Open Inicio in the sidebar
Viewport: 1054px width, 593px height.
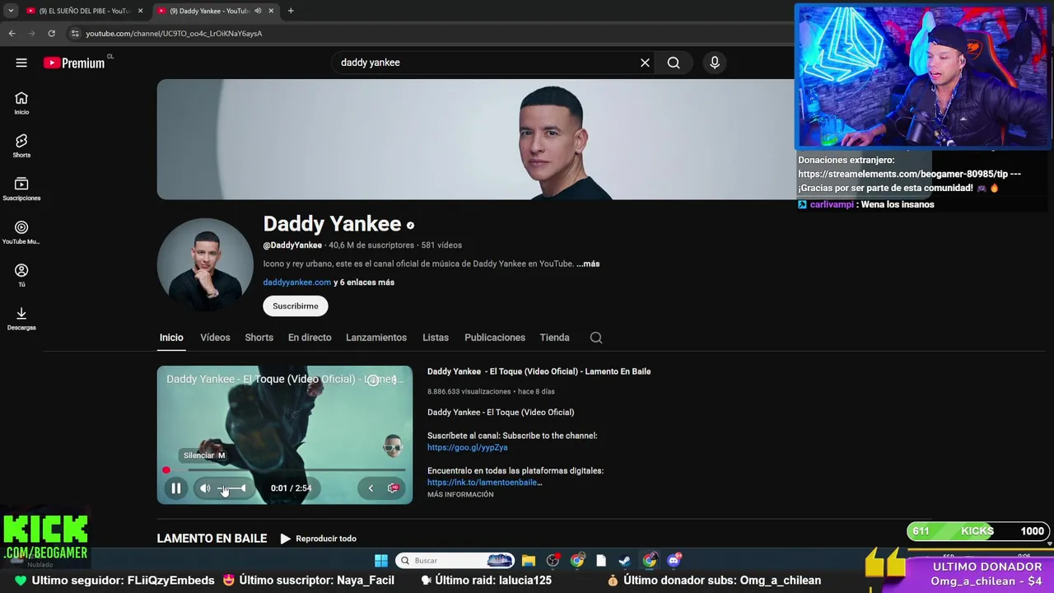click(x=21, y=103)
